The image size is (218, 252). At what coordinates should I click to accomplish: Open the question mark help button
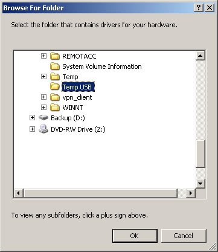[199, 8]
